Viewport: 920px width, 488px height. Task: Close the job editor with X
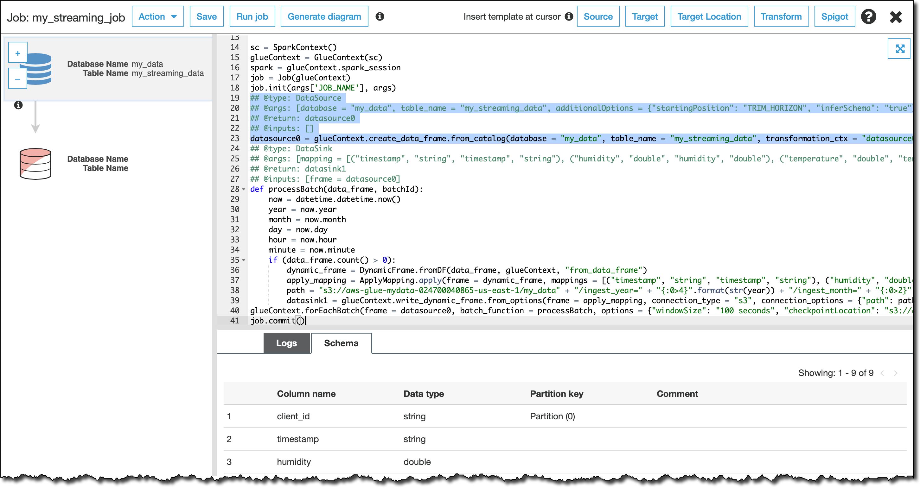click(895, 16)
